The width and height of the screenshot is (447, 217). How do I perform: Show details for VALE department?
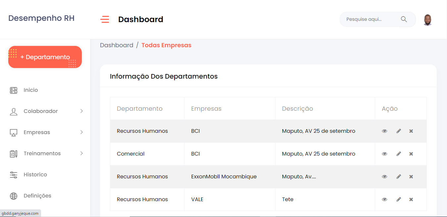click(384, 199)
